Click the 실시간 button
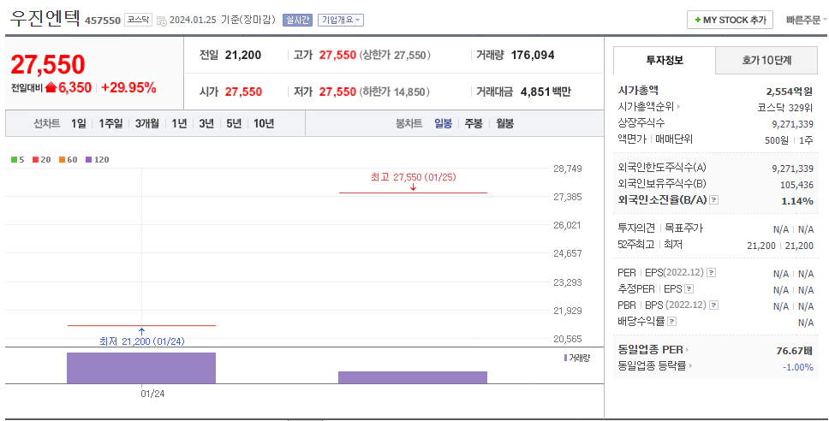 pos(298,20)
